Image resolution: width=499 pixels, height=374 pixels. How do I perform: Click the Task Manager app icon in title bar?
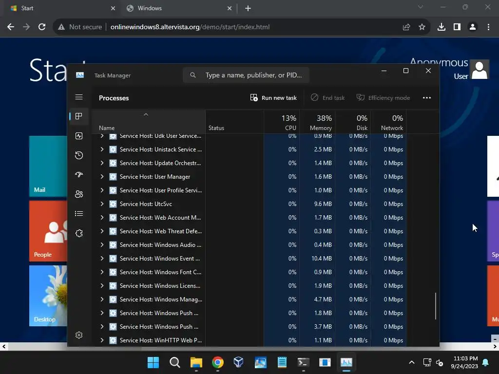(80, 75)
